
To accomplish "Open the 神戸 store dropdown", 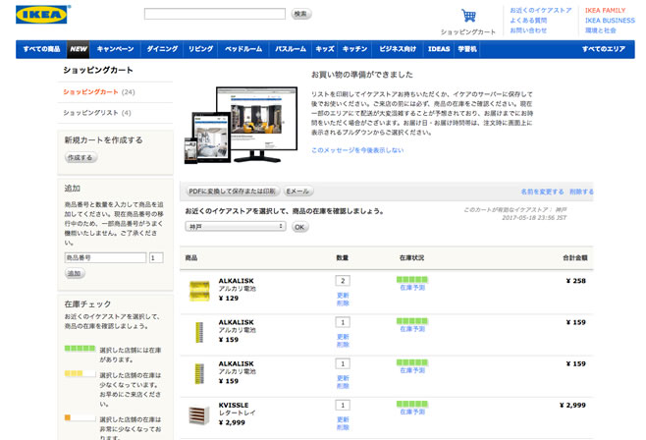I will 236,227.
